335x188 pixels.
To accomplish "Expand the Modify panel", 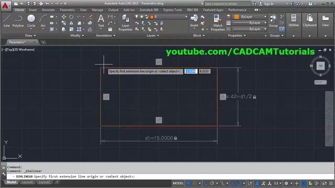I will 77,36.
